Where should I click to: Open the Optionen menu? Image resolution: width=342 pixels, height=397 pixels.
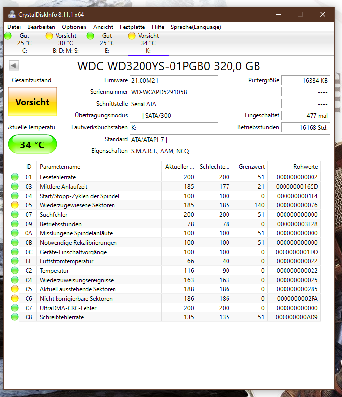pos(74,27)
